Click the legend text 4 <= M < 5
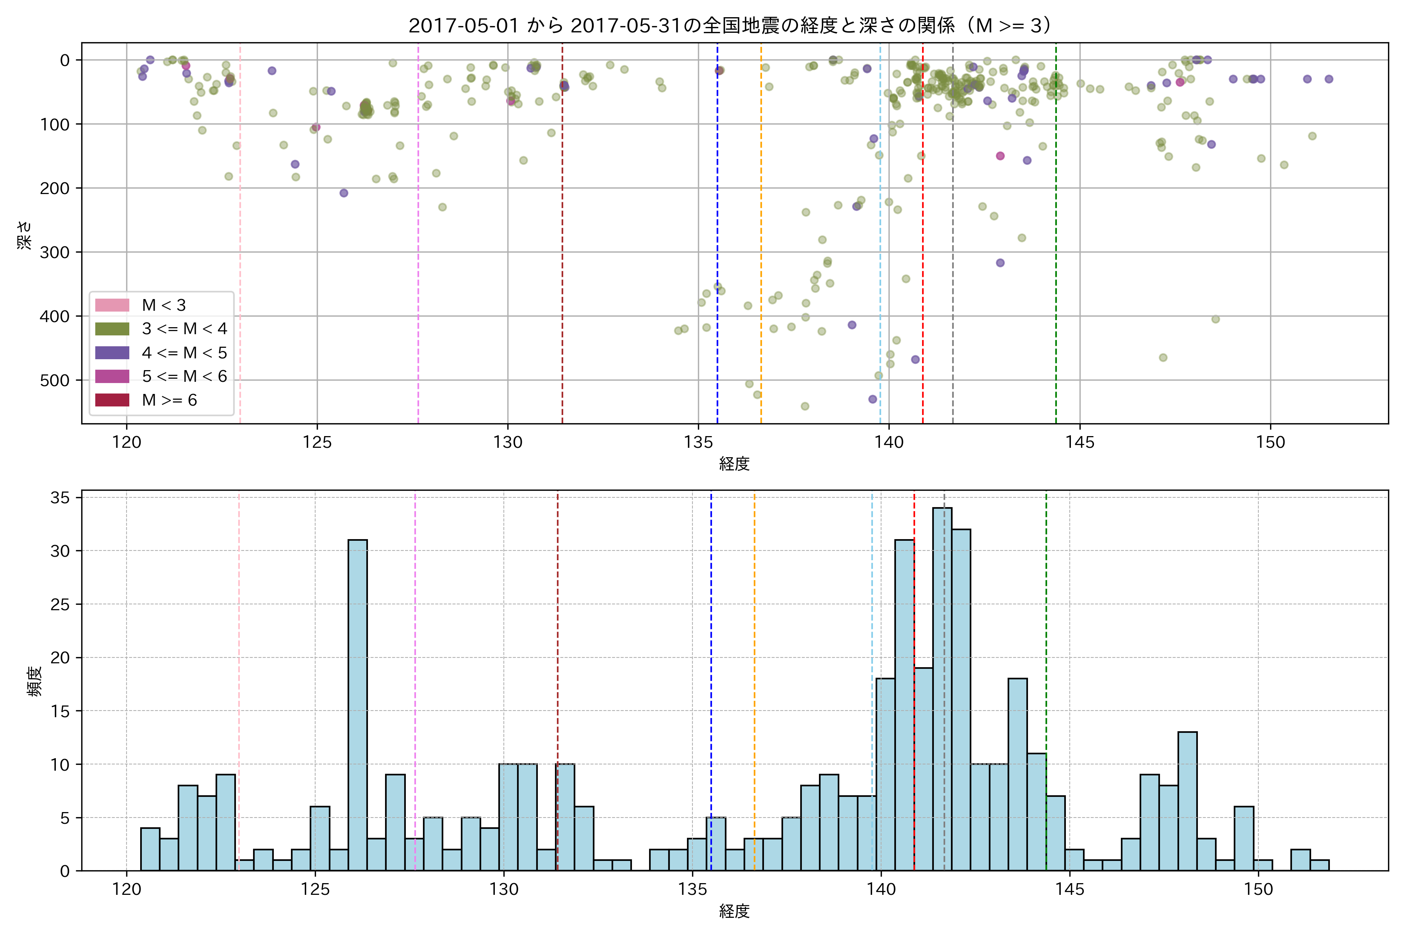1406x937 pixels. (184, 353)
